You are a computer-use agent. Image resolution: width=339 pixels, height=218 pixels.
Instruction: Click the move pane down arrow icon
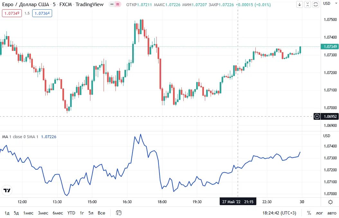(299, 4)
